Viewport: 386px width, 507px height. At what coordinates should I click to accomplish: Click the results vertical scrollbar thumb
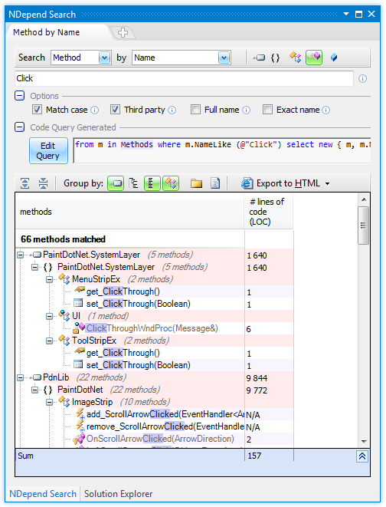pyautogui.click(x=364, y=226)
